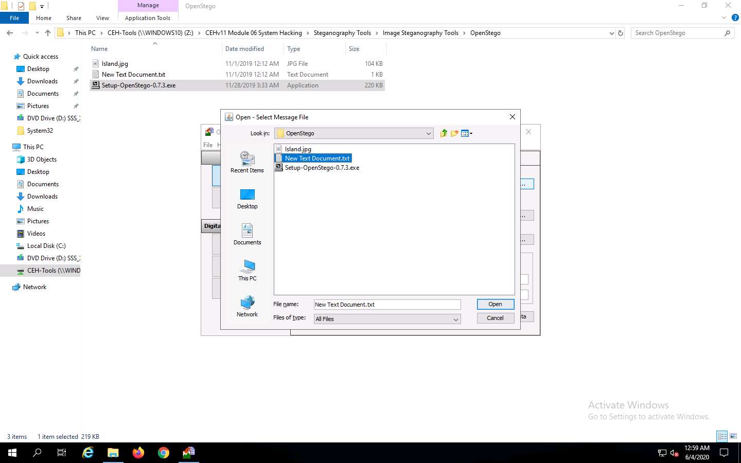Open taskbar Search
Screen dimensions: 741x463
point(37,453)
